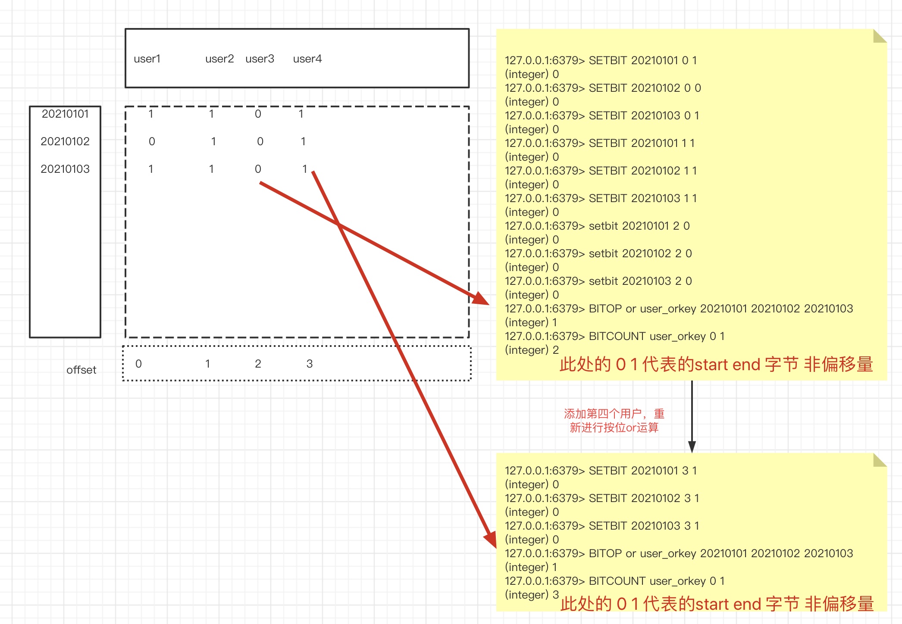Click red start end note under top BITCOUNT
Screen dimensions: 902x624
(x=716, y=365)
